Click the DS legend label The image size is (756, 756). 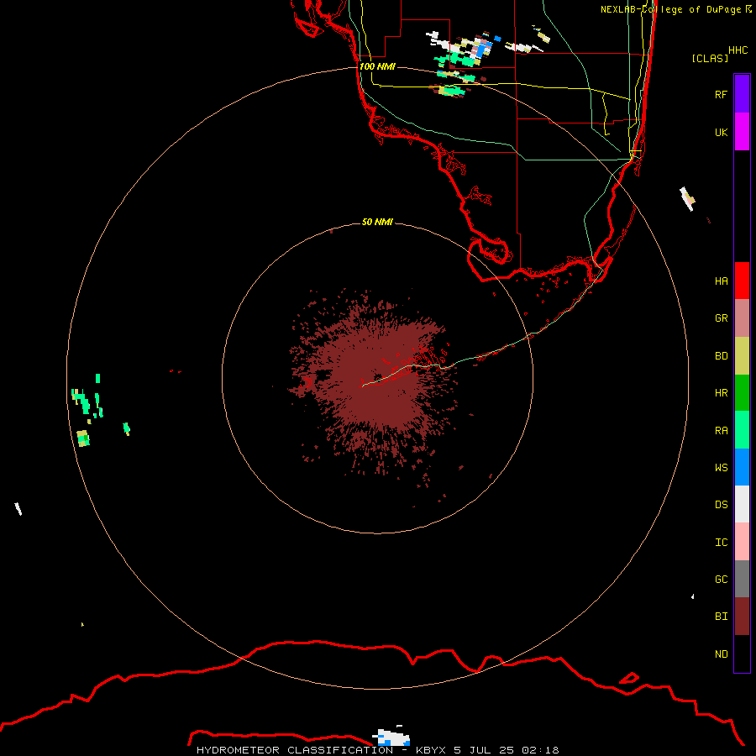pos(721,504)
